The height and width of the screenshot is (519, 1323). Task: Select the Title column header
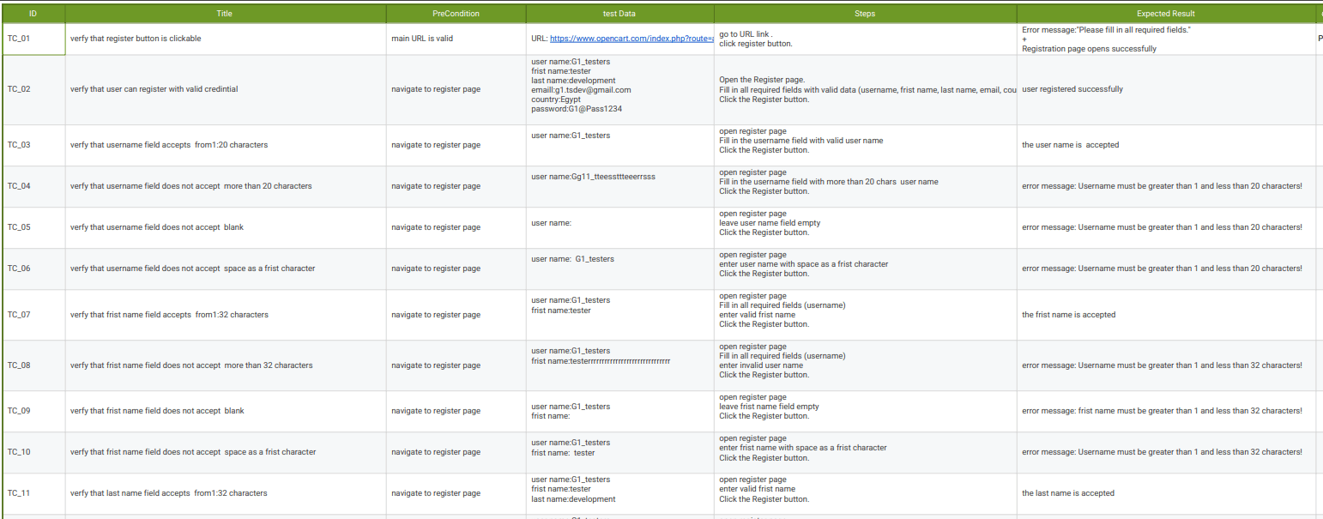(x=225, y=14)
